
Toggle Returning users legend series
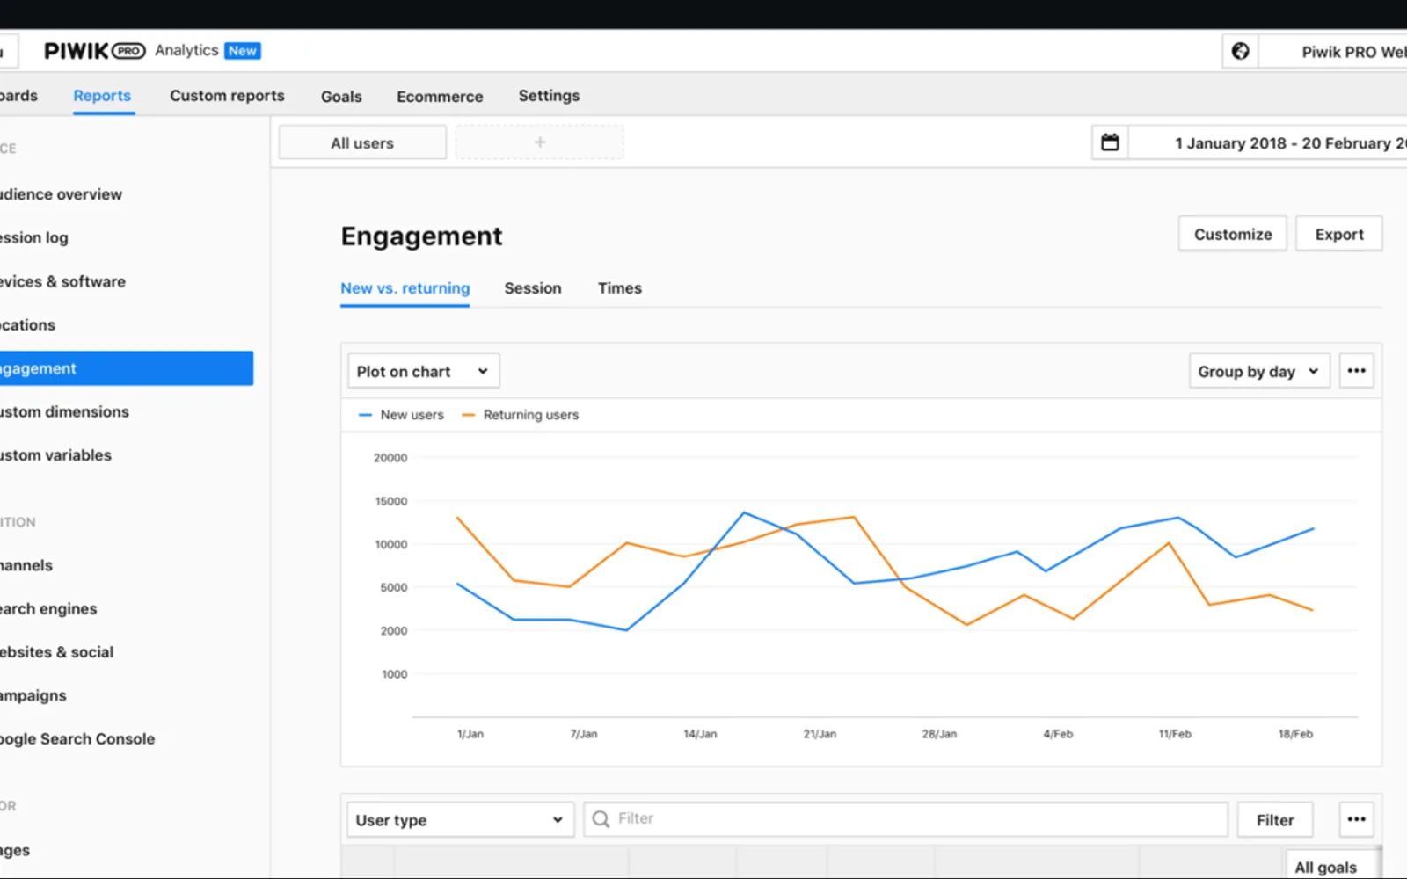coord(521,415)
